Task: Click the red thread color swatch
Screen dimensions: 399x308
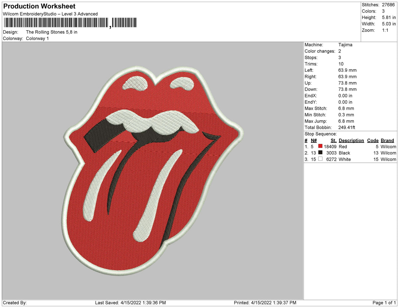Action: [x=320, y=146]
